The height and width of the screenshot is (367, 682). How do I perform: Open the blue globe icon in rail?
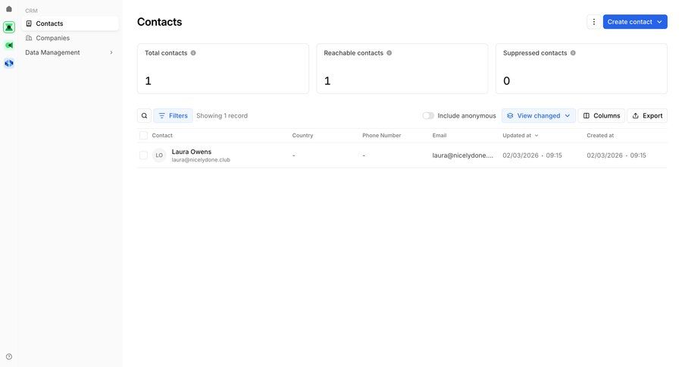pyautogui.click(x=8, y=64)
